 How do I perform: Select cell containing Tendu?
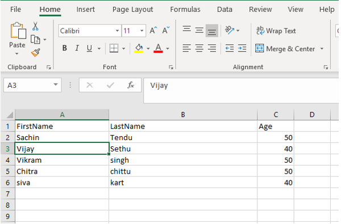tap(183, 137)
